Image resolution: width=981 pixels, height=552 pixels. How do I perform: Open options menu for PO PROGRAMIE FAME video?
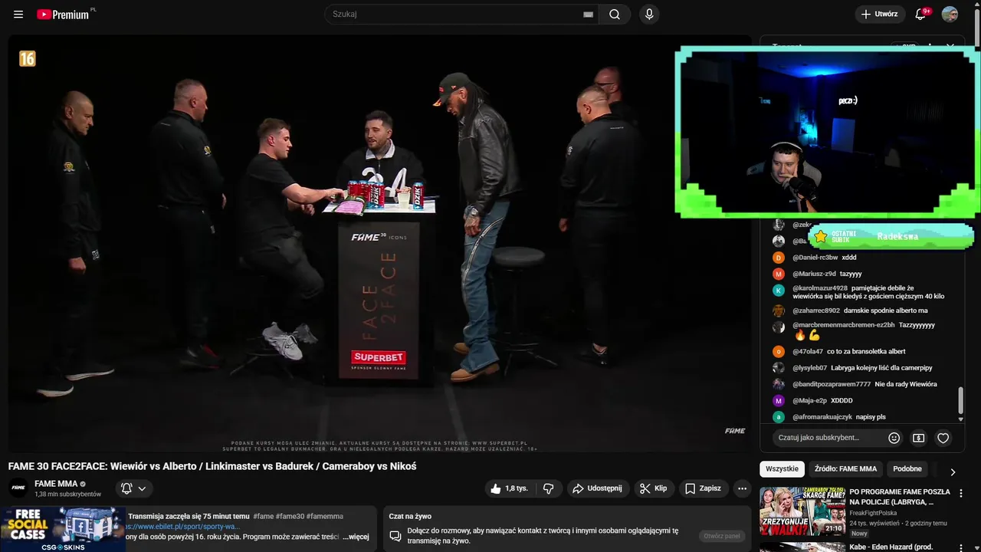point(961,494)
